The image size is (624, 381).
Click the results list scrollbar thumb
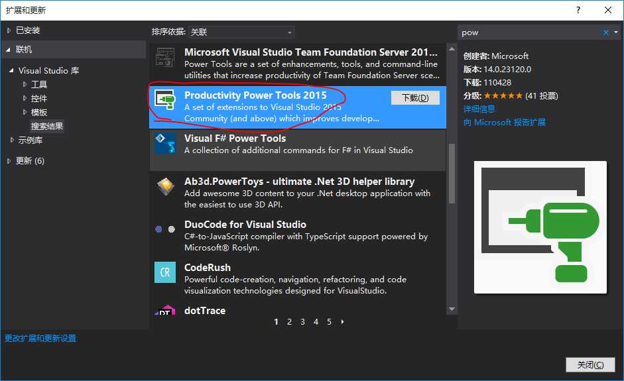[x=452, y=173]
